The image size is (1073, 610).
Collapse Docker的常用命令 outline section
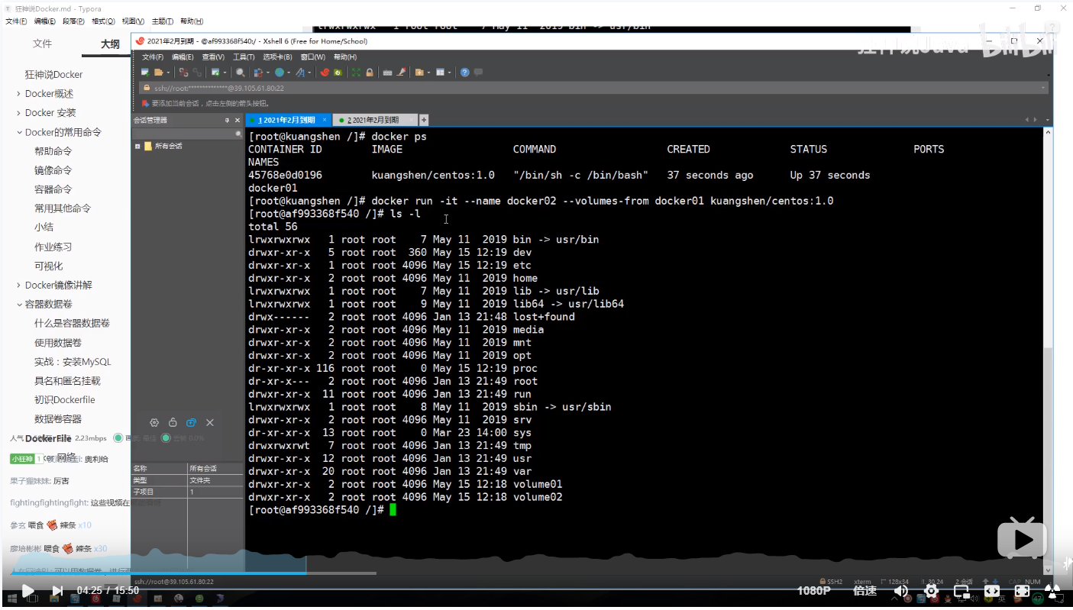point(18,132)
